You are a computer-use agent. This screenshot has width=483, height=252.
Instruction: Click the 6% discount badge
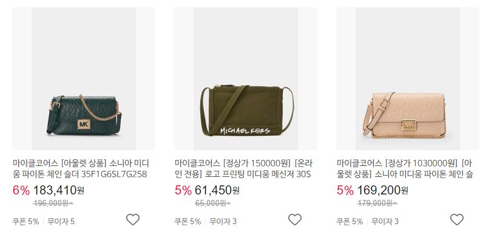(x=21, y=190)
